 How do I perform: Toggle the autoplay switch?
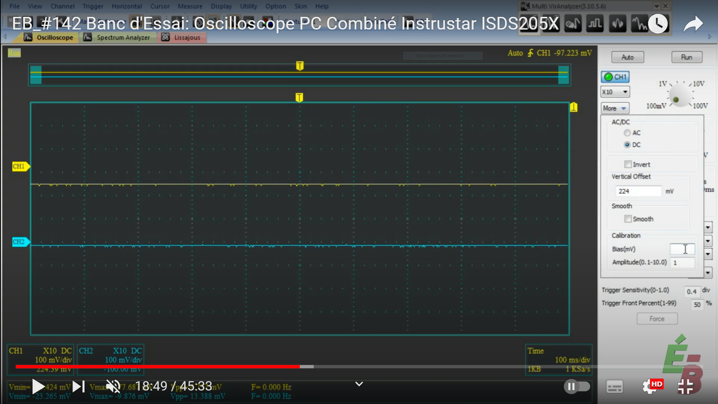pyautogui.click(x=577, y=386)
